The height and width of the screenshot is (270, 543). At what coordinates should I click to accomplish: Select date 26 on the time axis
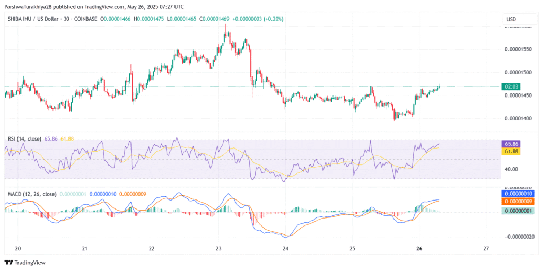(x=419, y=248)
